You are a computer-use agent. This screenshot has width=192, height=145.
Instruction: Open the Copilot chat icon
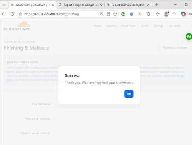coord(183,14)
